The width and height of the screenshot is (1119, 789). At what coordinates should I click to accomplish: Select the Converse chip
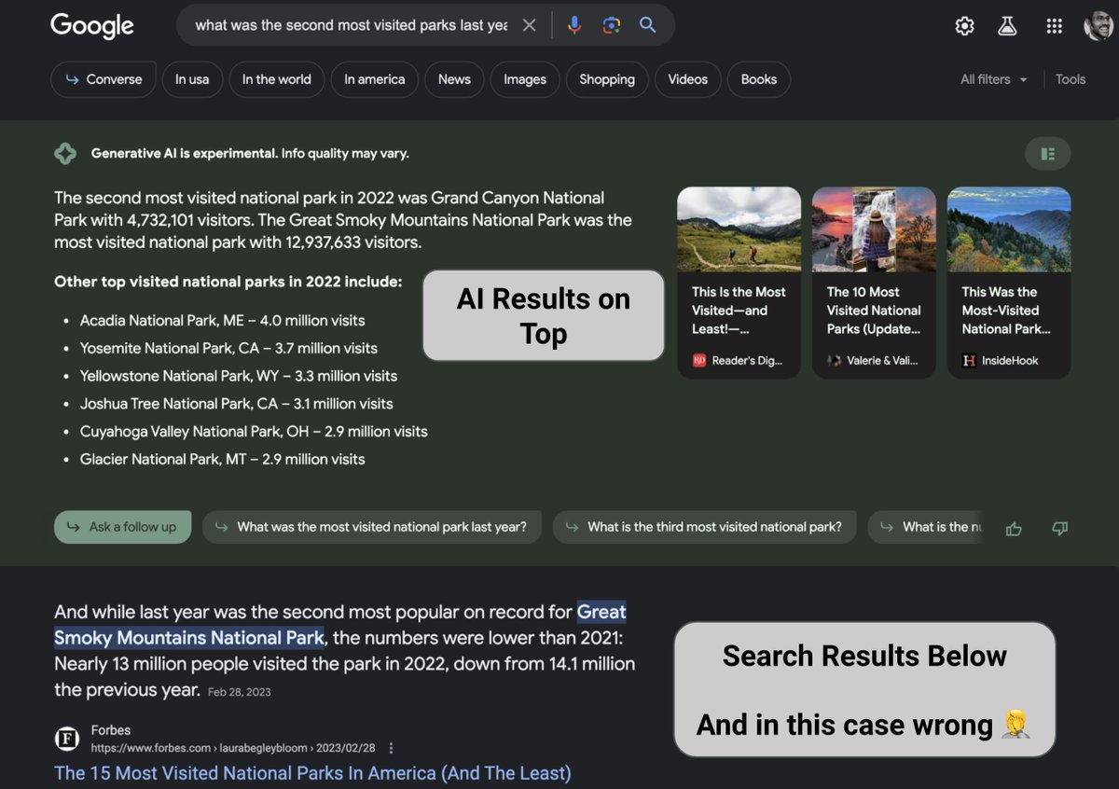pyautogui.click(x=104, y=79)
